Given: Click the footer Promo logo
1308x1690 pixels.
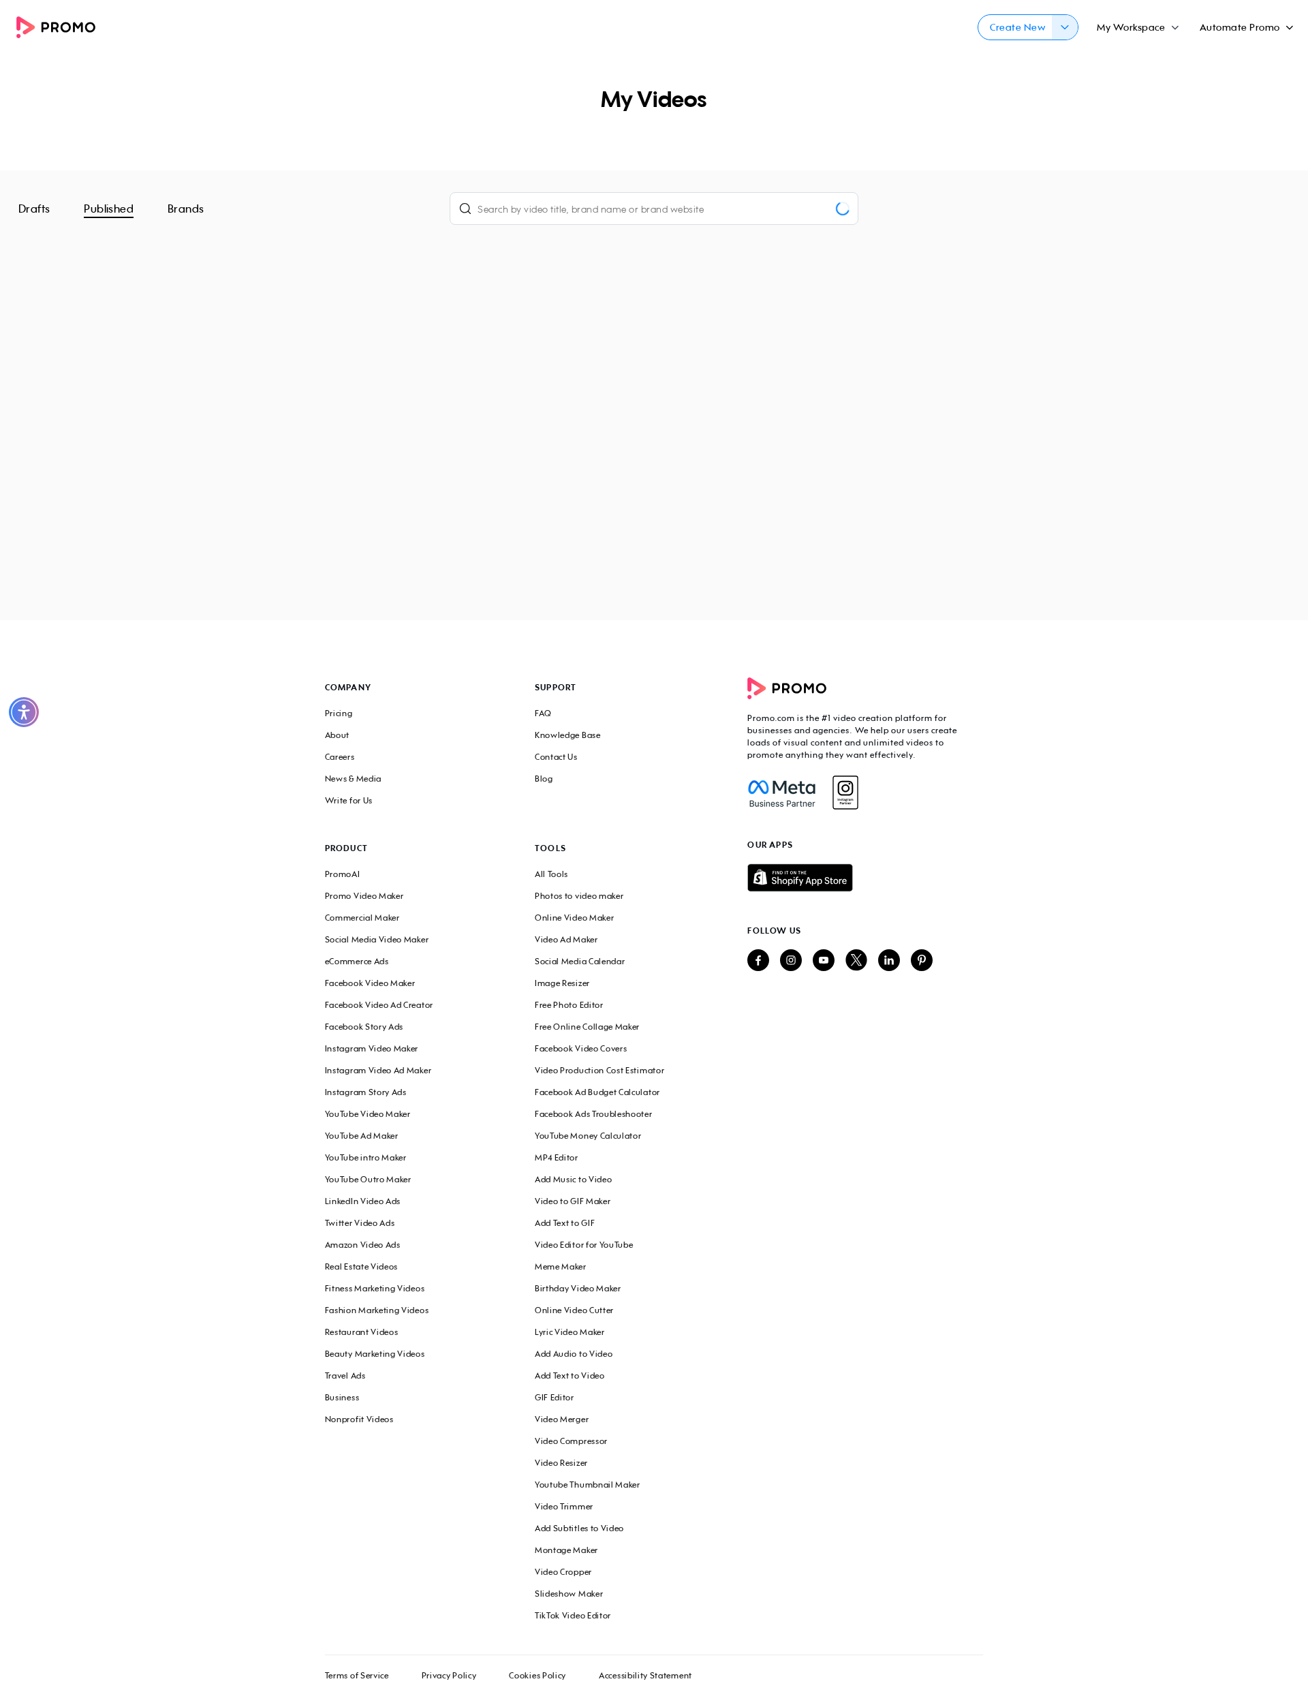Looking at the screenshot, I should pos(787,688).
